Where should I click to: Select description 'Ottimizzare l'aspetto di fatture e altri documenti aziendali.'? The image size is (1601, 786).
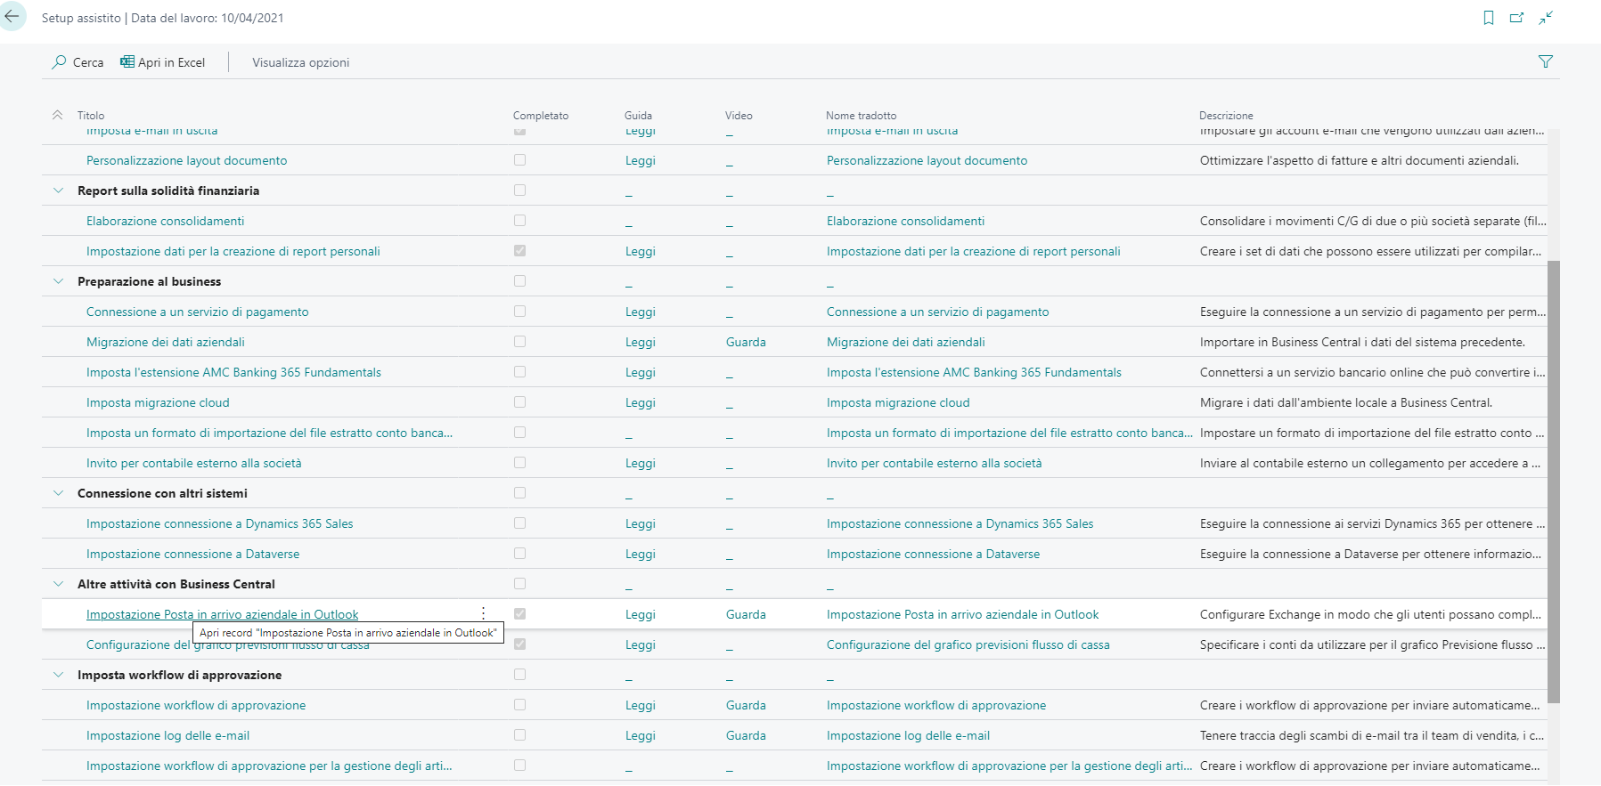pos(1360,160)
